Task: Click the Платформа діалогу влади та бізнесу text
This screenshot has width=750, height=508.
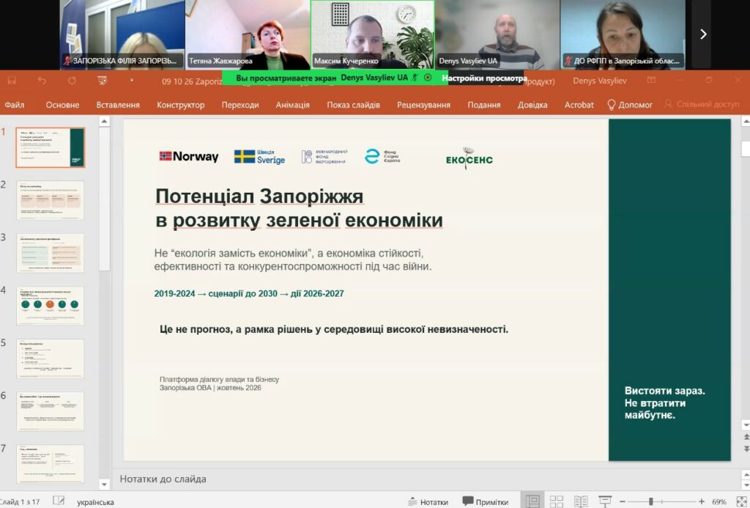Action: (219, 379)
